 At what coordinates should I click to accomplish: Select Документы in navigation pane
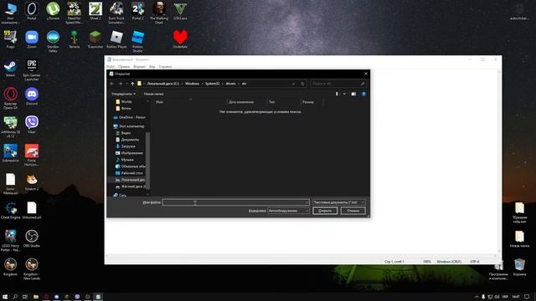coord(126,140)
